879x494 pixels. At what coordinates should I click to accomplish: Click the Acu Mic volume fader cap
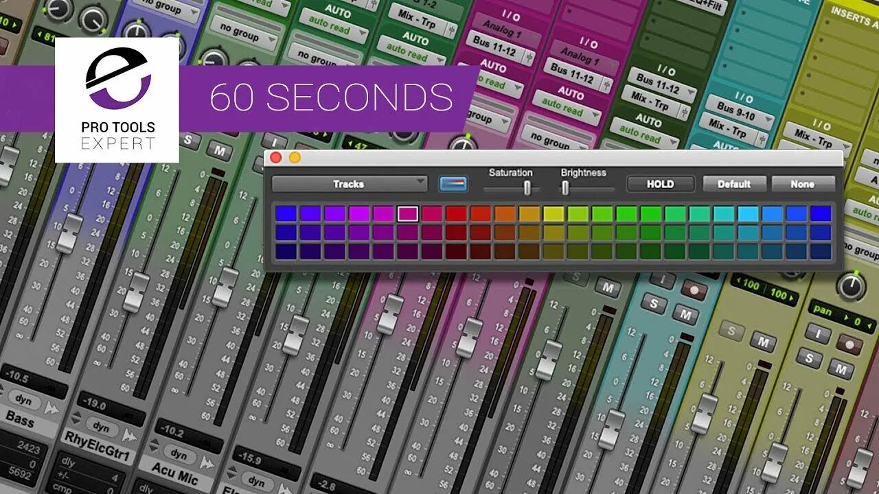point(225,286)
